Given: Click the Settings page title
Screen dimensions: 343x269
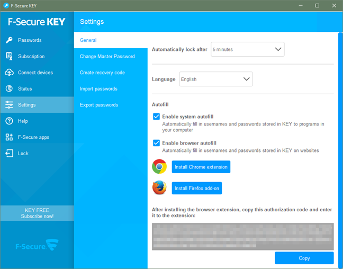Looking at the screenshot, I should point(92,22).
